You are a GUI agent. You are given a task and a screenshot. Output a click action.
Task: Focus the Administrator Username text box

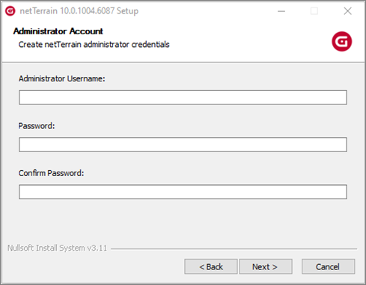point(183,98)
